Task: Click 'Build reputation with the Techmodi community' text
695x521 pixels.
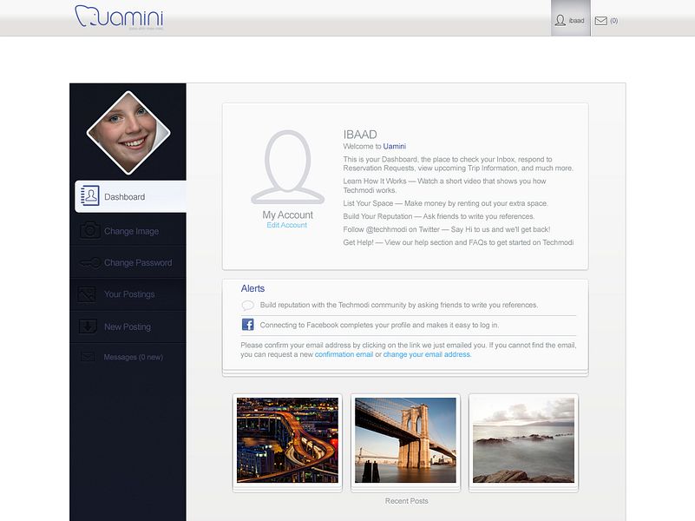Action: click(399, 305)
